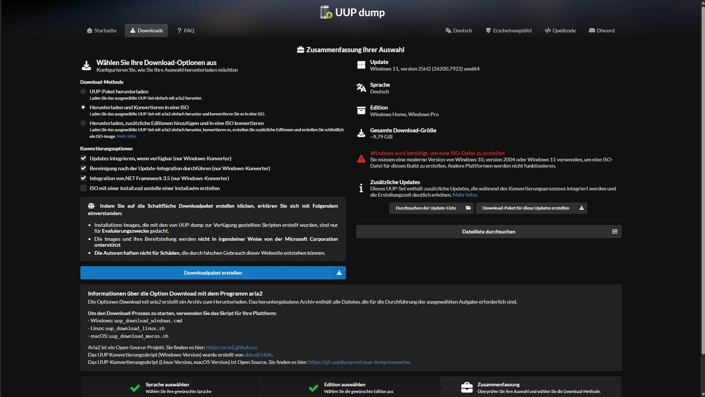Click the language icon beside Sprache summary
Screen dimensions: 705x397
click(361, 88)
